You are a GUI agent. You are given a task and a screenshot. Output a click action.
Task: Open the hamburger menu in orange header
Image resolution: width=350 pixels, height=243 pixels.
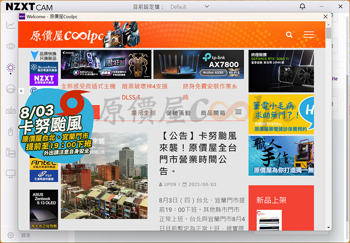point(309,34)
